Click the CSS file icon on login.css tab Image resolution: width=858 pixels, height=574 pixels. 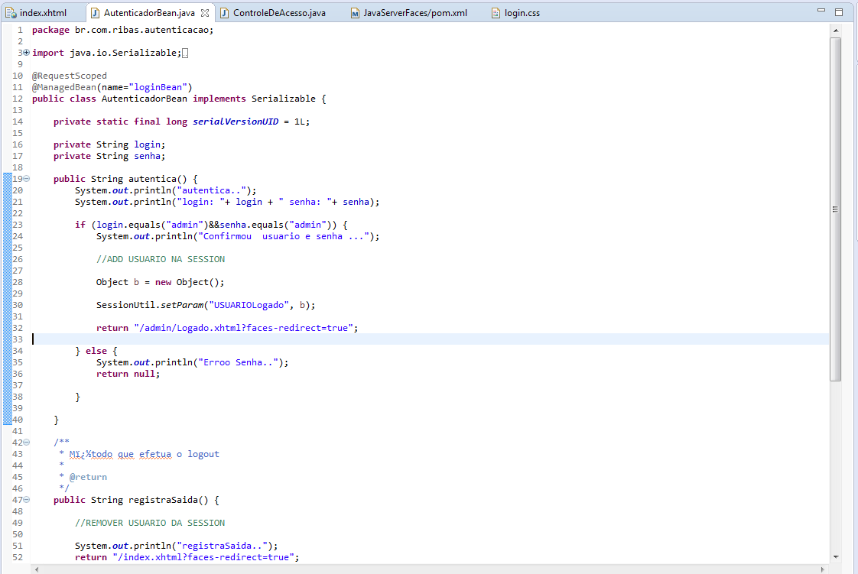pyautogui.click(x=496, y=12)
